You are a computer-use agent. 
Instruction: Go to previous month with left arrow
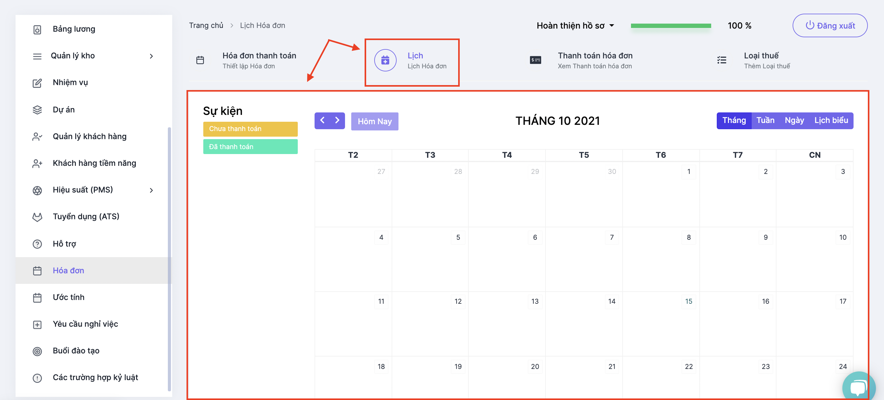click(x=322, y=120)
